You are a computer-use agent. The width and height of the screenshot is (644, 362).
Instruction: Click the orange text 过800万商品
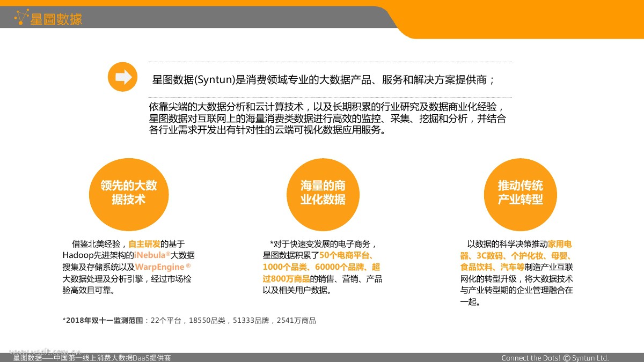point(286,278)
